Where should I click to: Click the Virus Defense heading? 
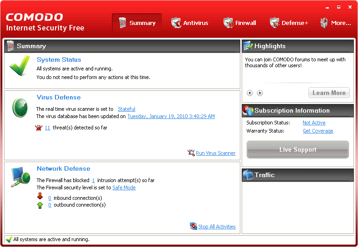tap(59, 97)
